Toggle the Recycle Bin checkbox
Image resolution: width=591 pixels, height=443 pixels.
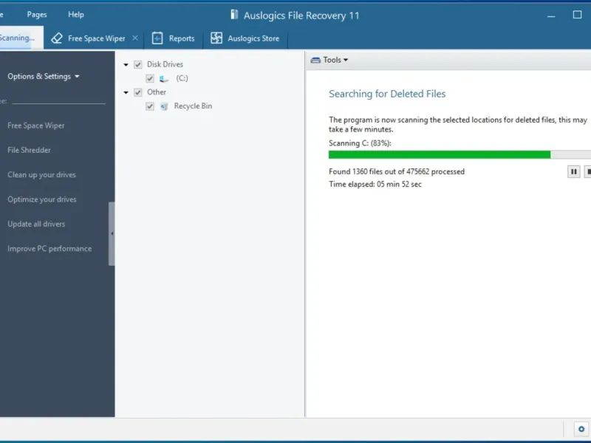point(150,106)
